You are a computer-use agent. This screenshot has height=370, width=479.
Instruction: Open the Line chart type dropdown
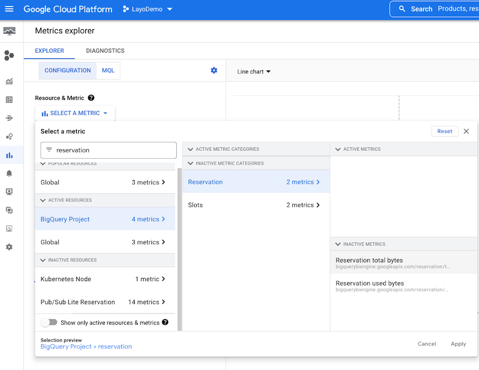coord(254,72)
